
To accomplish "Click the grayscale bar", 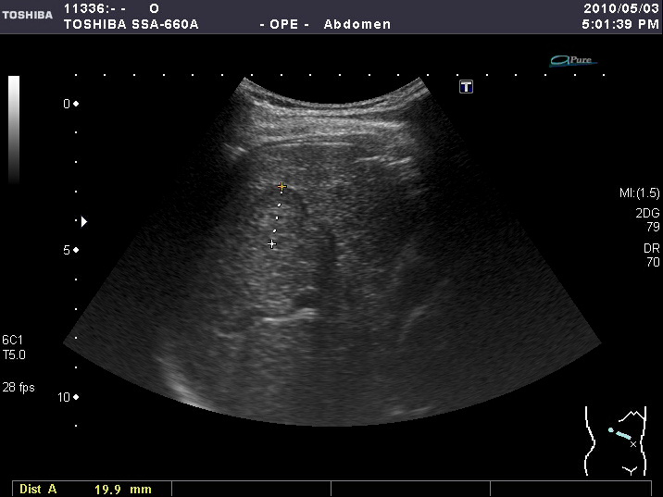I will tap(14, 130).
